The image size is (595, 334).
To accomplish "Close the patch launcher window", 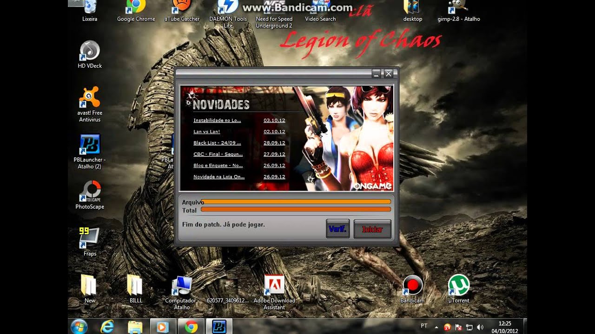I will (389, 73).
